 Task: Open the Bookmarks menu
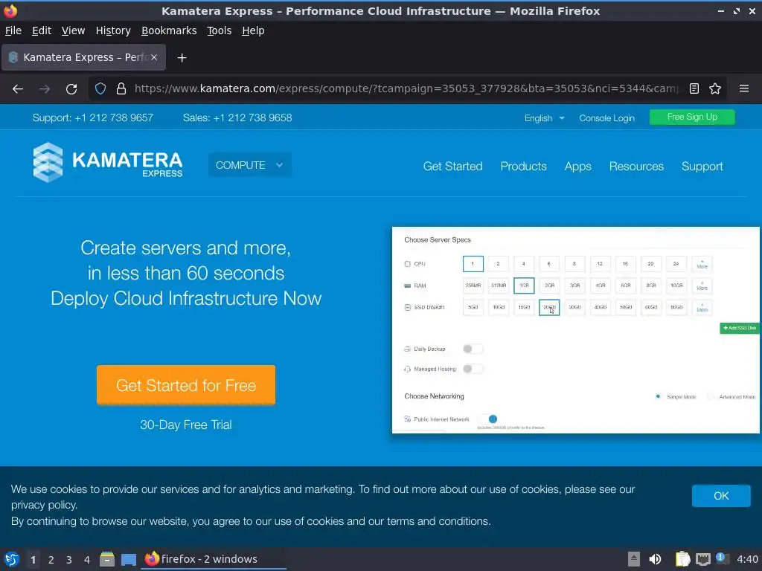[x=169, y=30]
